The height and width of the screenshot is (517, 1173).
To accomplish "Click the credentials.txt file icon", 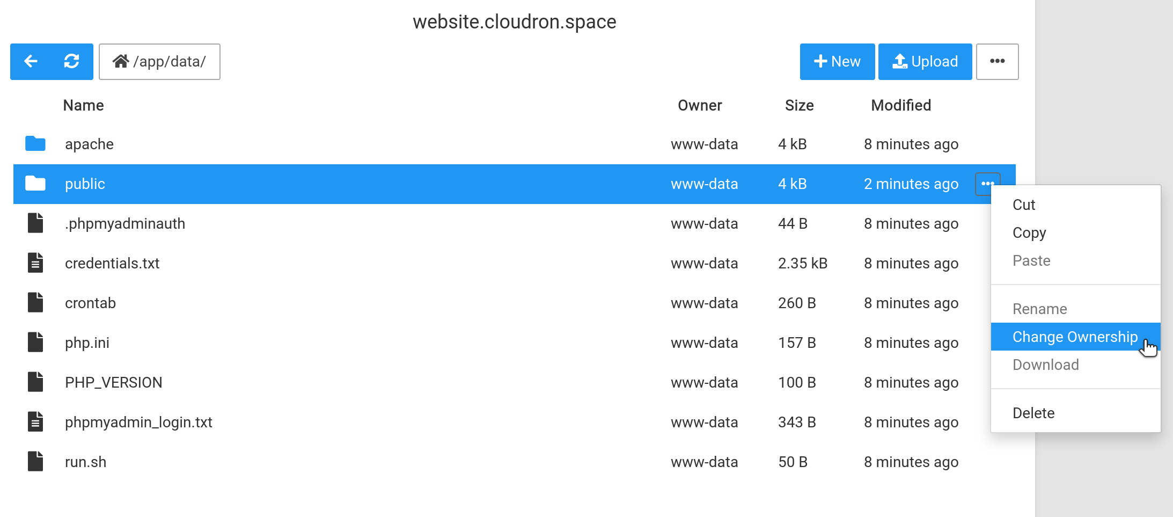I will click(x=35, y=263).
